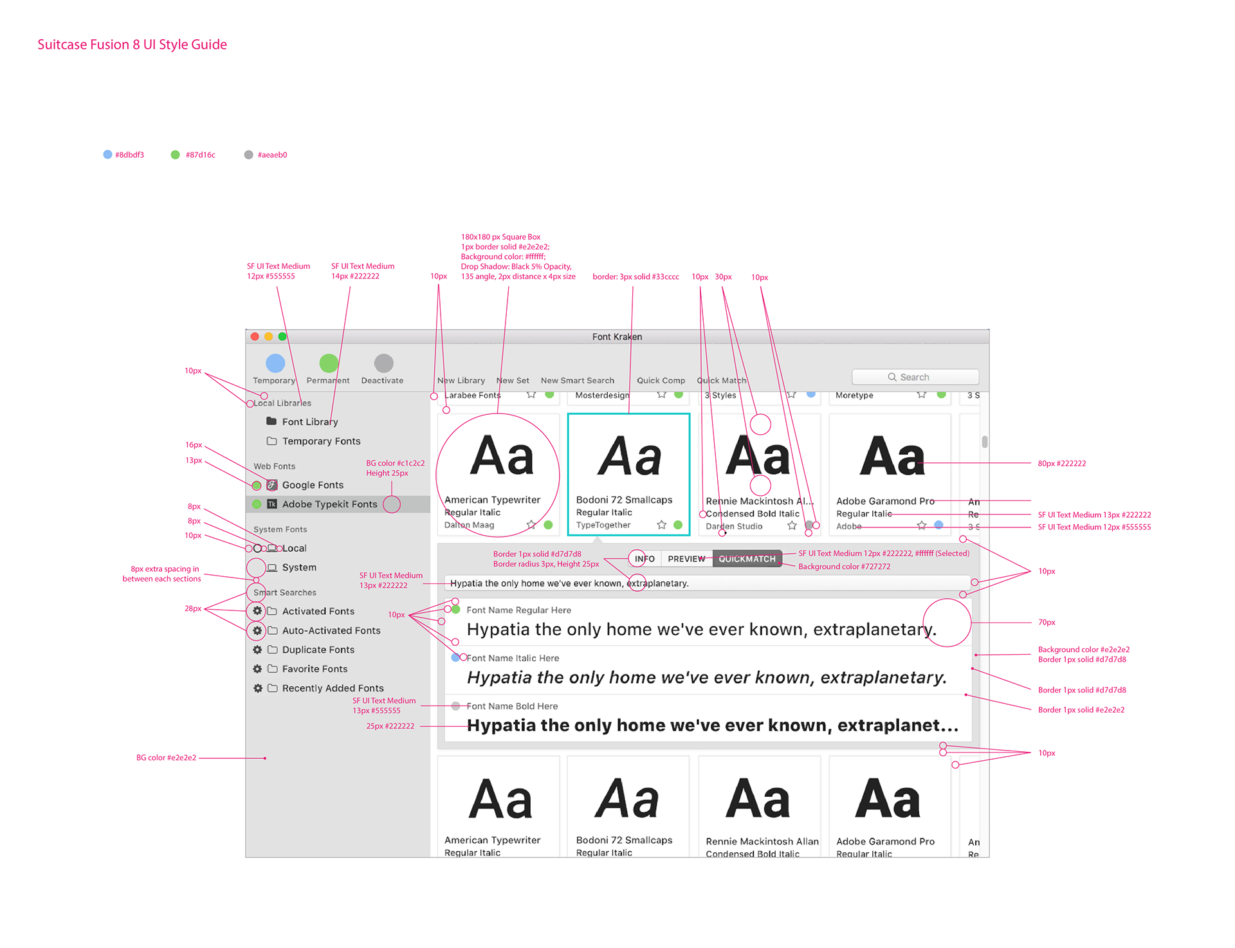Viewport: 1235px width, 948px height.
Task: Click the gear icon beside Recently Added Fonts
Action: point(257,688)
